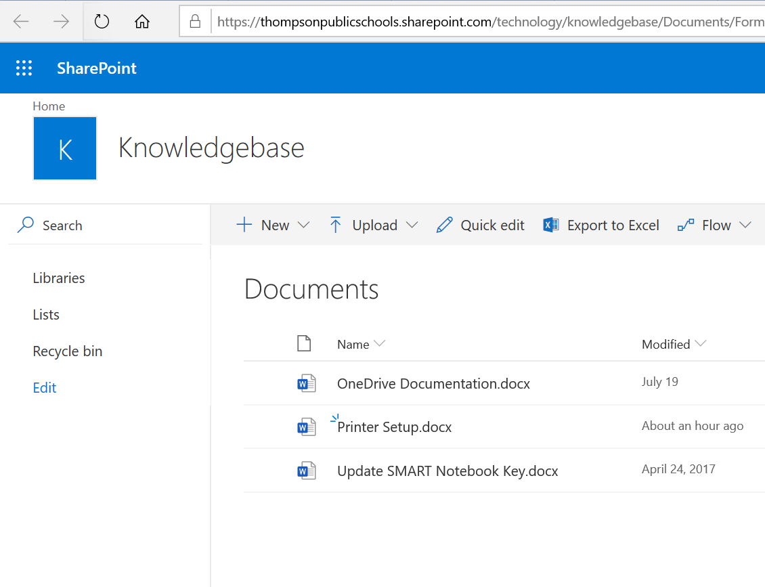Click the file type column header icon
Screen dimensions: 765x587
[x=304, y=343]
